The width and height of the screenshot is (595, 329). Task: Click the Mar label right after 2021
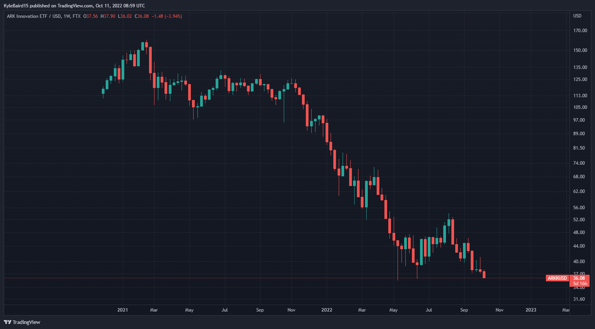154,310
